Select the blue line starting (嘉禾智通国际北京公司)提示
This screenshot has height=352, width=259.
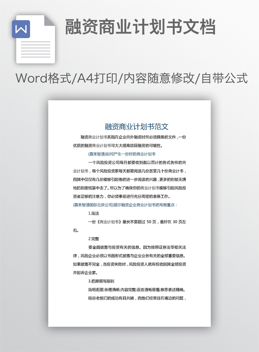click(125, 205)
